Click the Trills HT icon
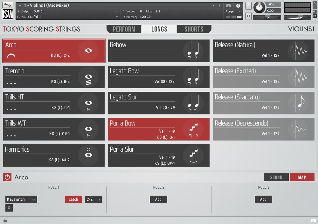The width and height of the screenshot is (318, 224). (88, 103)
